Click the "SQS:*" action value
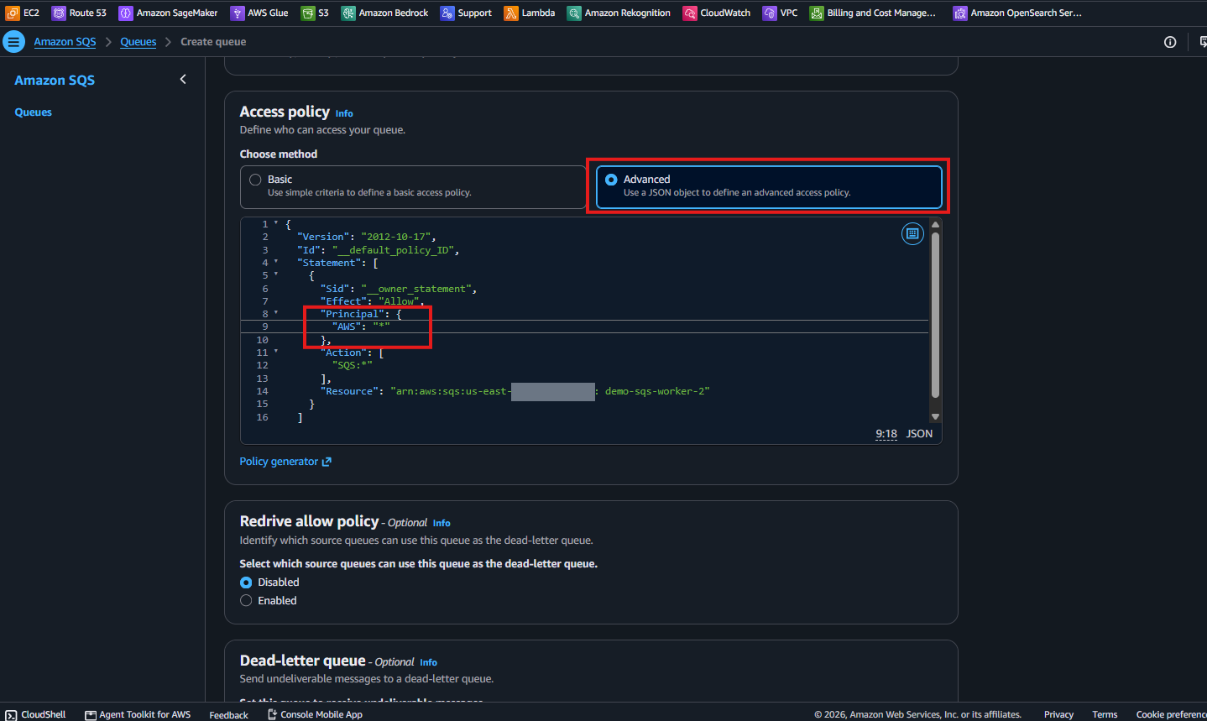 click(x=352, y=365)
